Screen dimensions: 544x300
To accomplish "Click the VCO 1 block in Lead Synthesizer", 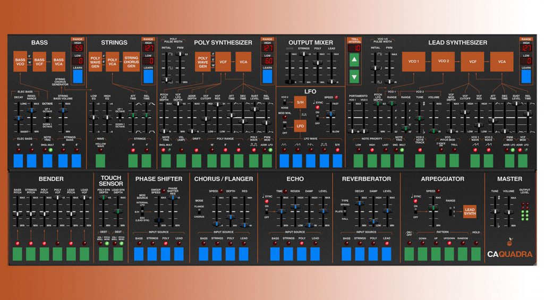I will click(414, 62).
